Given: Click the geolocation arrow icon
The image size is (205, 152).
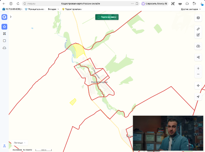Looking at the screenshot, I should pos(198,97).
